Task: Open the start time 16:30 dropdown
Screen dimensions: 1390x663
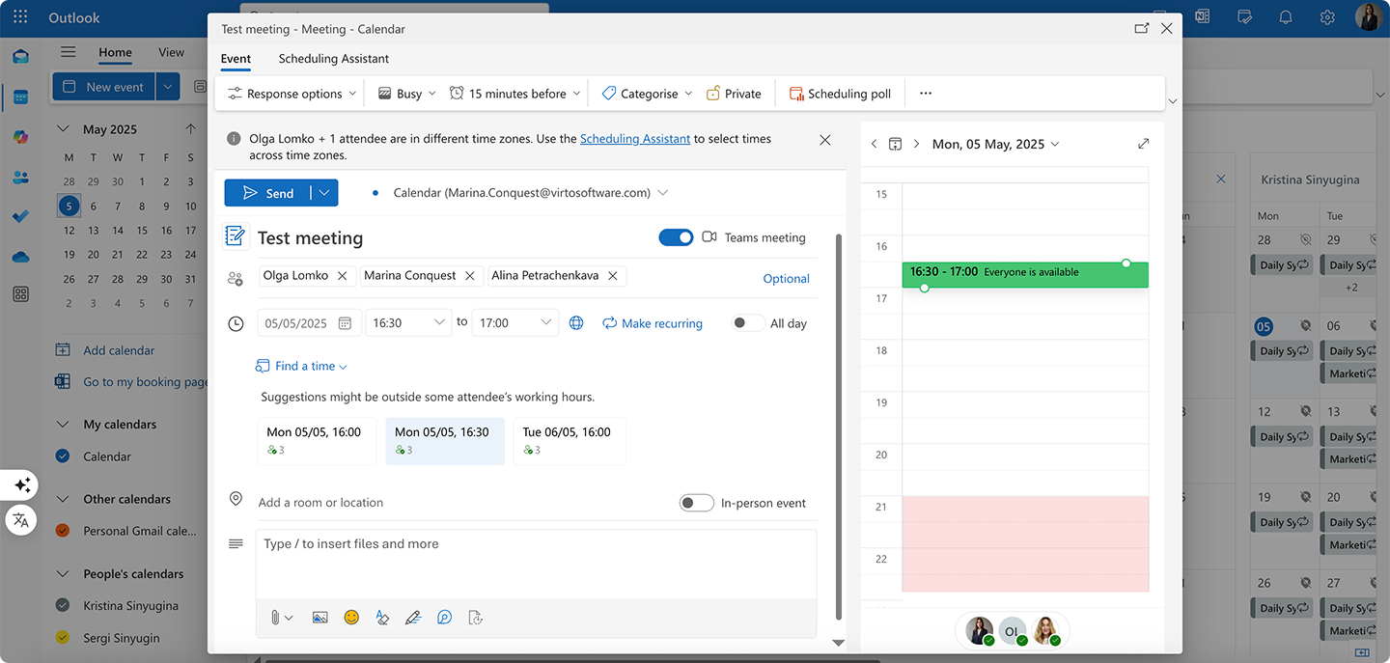Action: (x=409, y=323)
